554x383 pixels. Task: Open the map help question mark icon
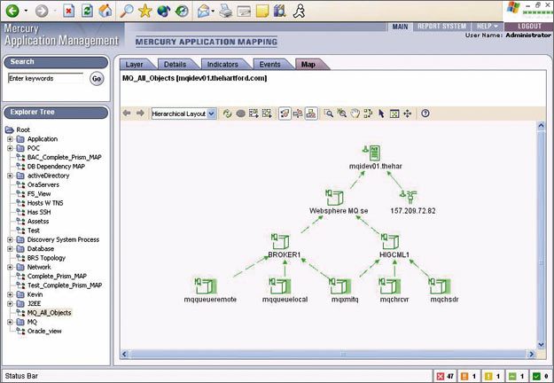pyautogui.click(x=425, y=113)
